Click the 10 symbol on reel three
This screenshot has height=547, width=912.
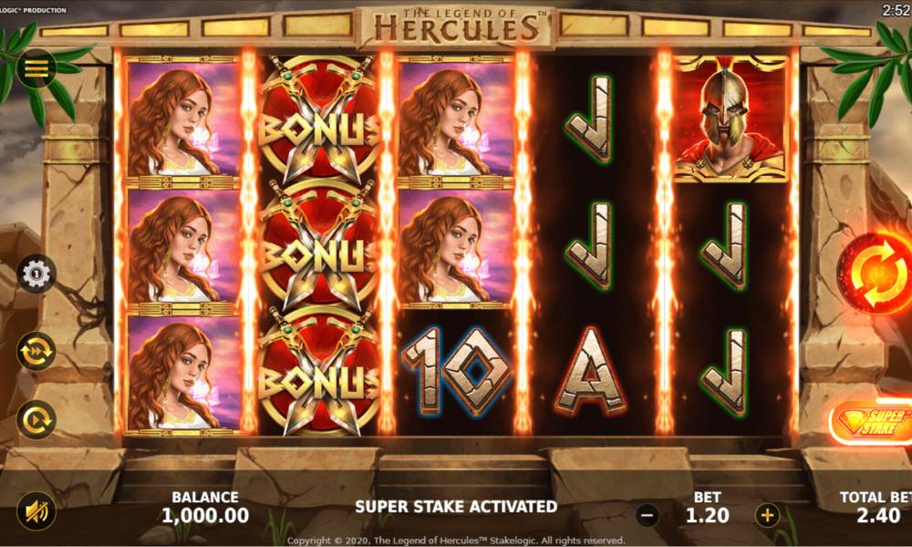(x=456, y=371)
